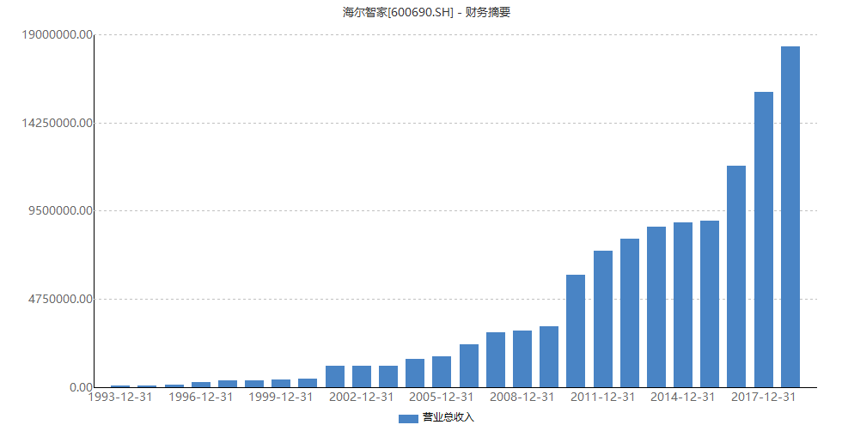The height and width of the screenshot is (437, 842).
Task: Select the y-axis label 14250000.00
Action: [x=58, y=123]
